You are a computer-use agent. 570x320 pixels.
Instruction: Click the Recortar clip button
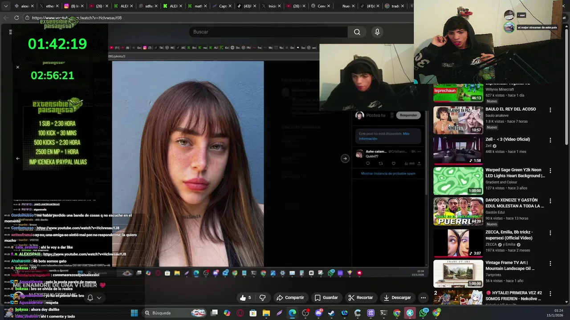(360, 298)
